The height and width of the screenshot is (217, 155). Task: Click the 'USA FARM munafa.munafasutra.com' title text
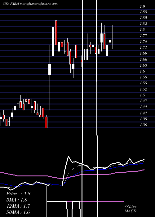click(x=30, y=4)
